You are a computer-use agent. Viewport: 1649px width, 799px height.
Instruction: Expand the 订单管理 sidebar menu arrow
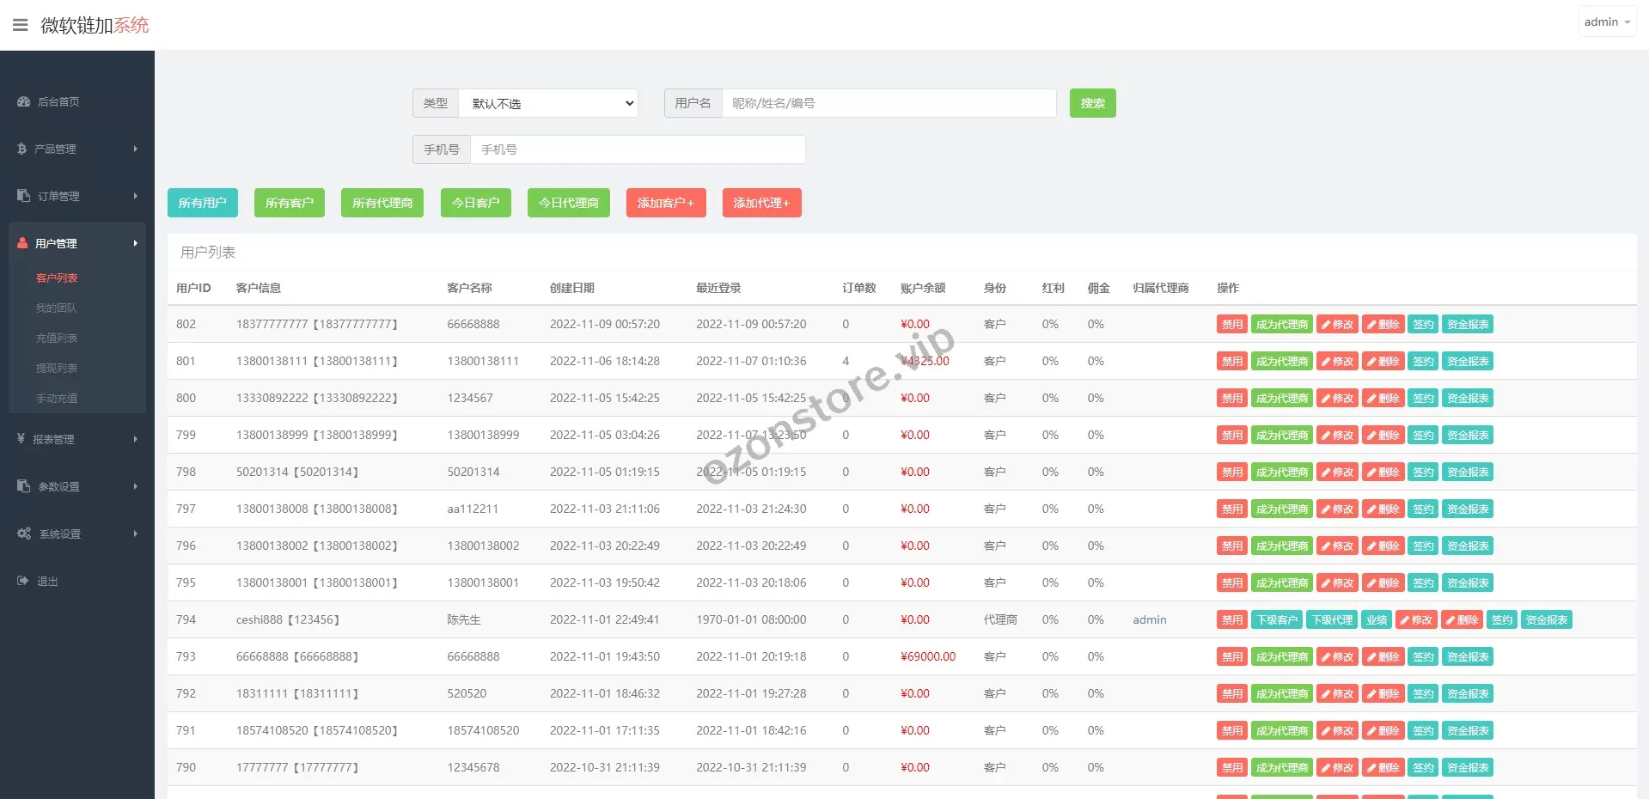pos(135,196)
